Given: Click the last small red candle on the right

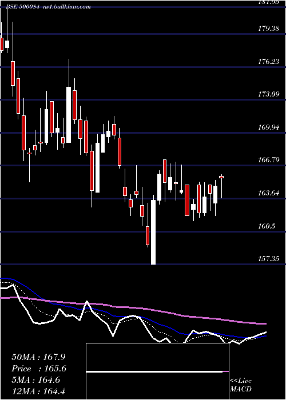Looking at the screenshot, I should click(221, 177).
